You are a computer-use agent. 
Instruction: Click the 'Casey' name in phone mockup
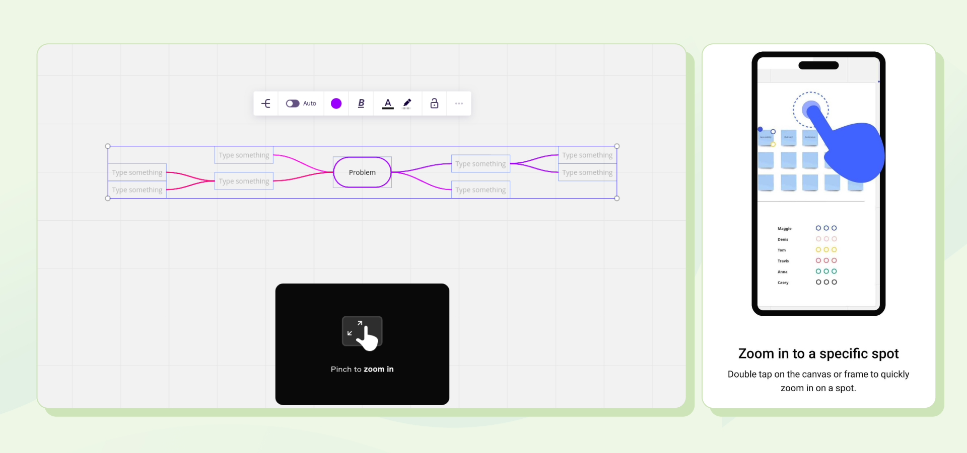coord(783,283)
